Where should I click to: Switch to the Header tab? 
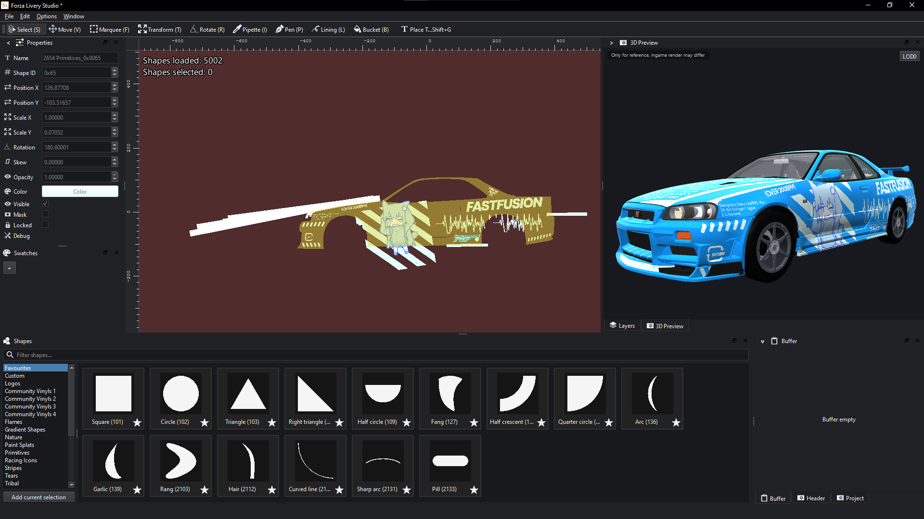[x=811, y=498]
